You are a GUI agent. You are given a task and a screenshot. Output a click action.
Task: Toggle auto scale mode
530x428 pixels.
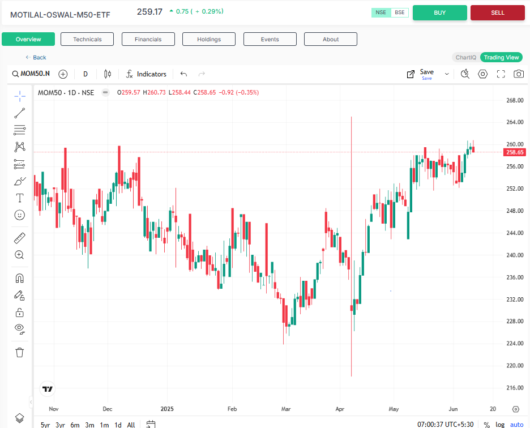point(516,425)
